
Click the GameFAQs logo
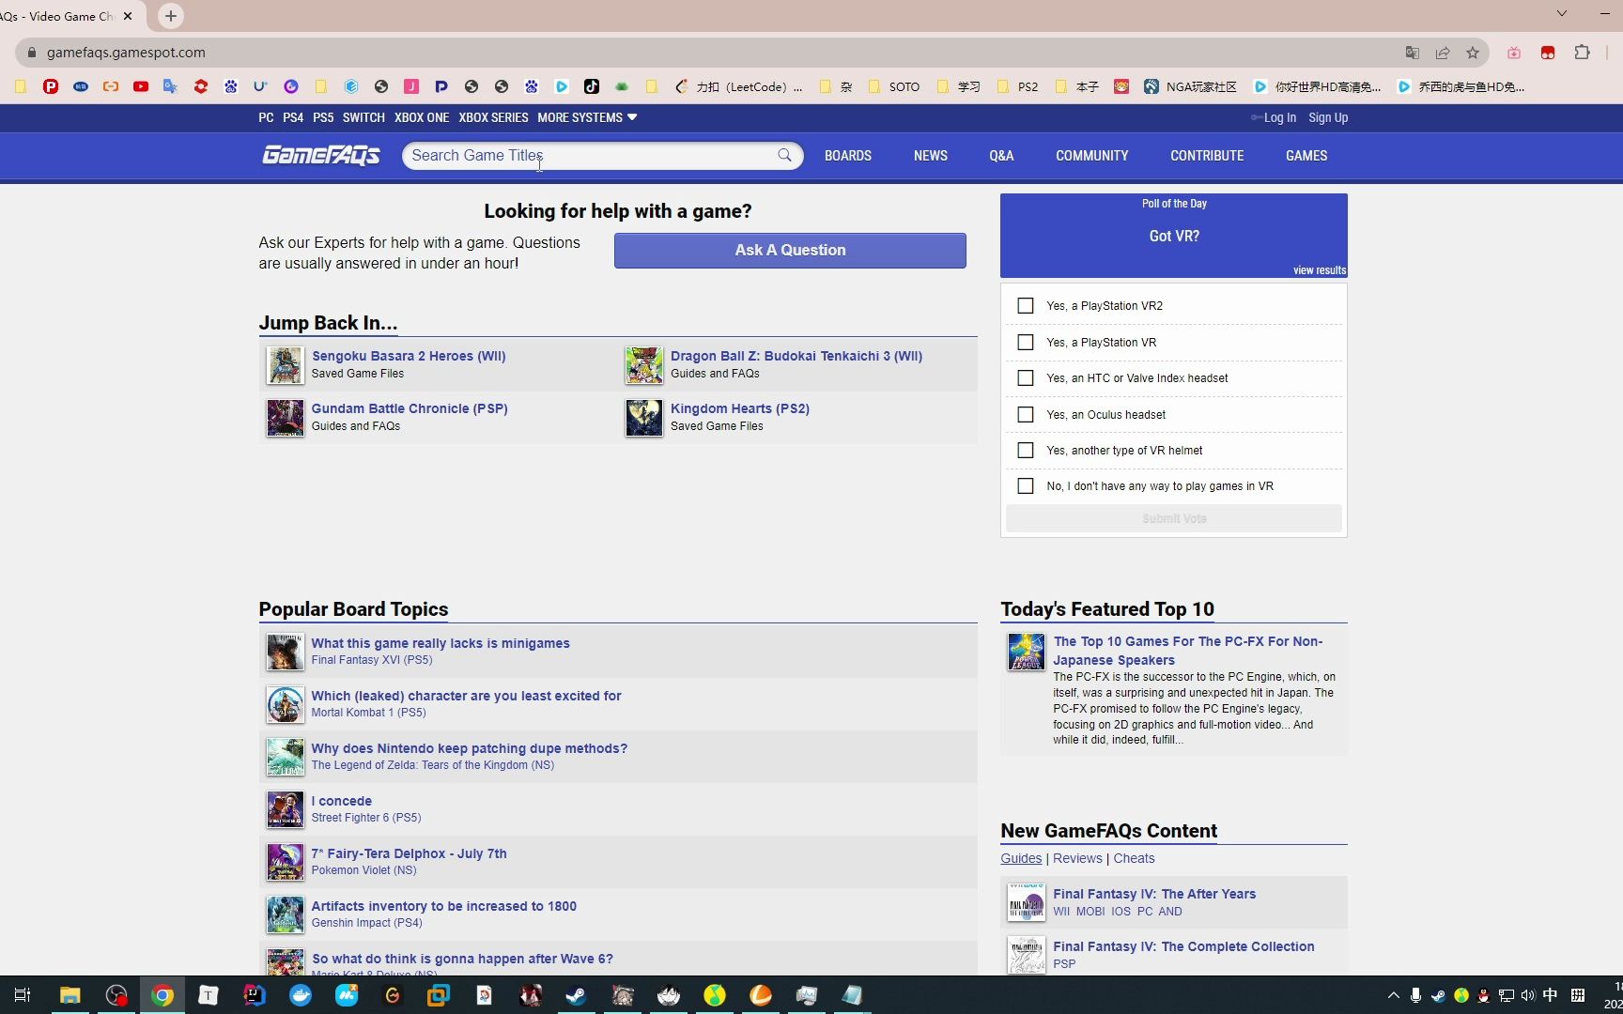click(x=320, y=155)
